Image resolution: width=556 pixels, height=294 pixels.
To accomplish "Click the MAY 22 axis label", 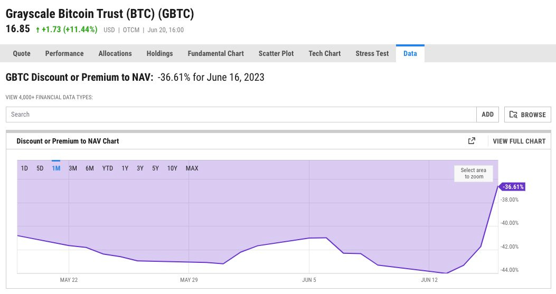I will tap(69, 280).
